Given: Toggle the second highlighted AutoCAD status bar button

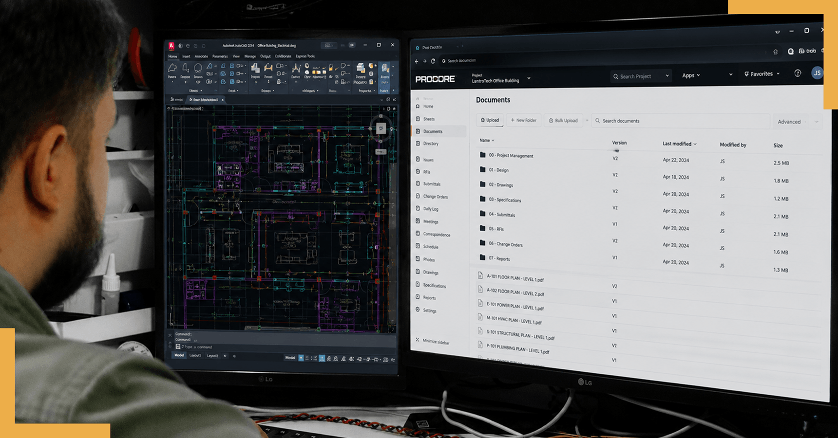Looking at the screenshot, I should pyautogui.click(x=322, y=358).
